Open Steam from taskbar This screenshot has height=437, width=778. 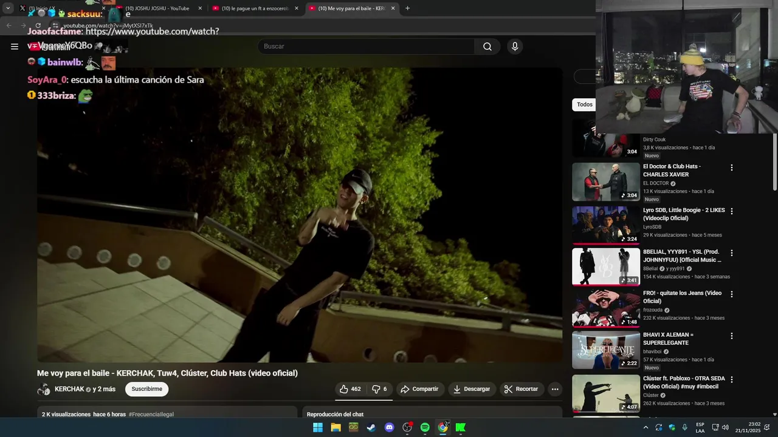click(x=371, y=427)
